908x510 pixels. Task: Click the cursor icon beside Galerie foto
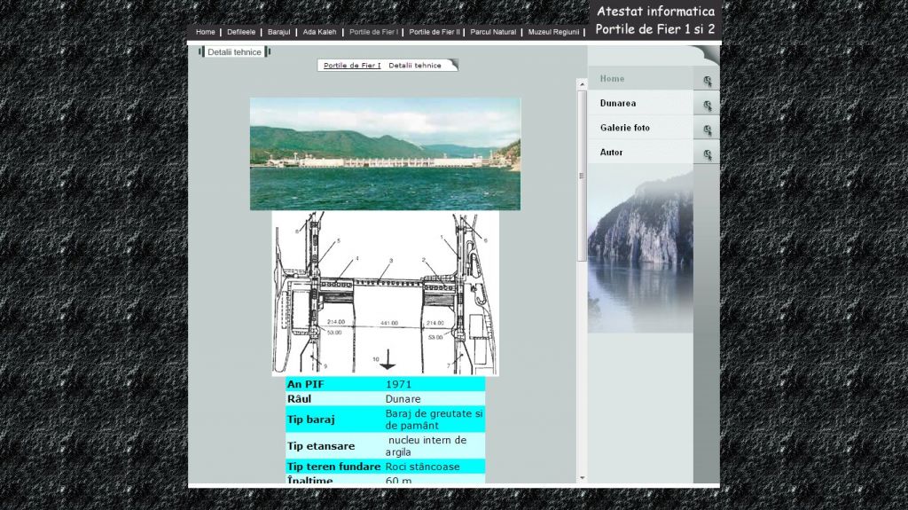click(x=707, y=130)
